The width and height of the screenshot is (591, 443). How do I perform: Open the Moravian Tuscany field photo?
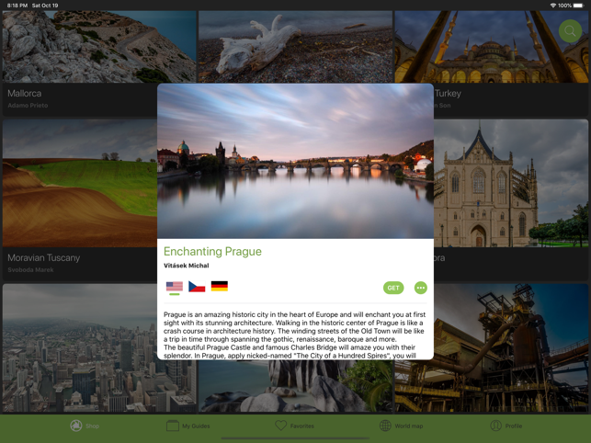point(80,183)
